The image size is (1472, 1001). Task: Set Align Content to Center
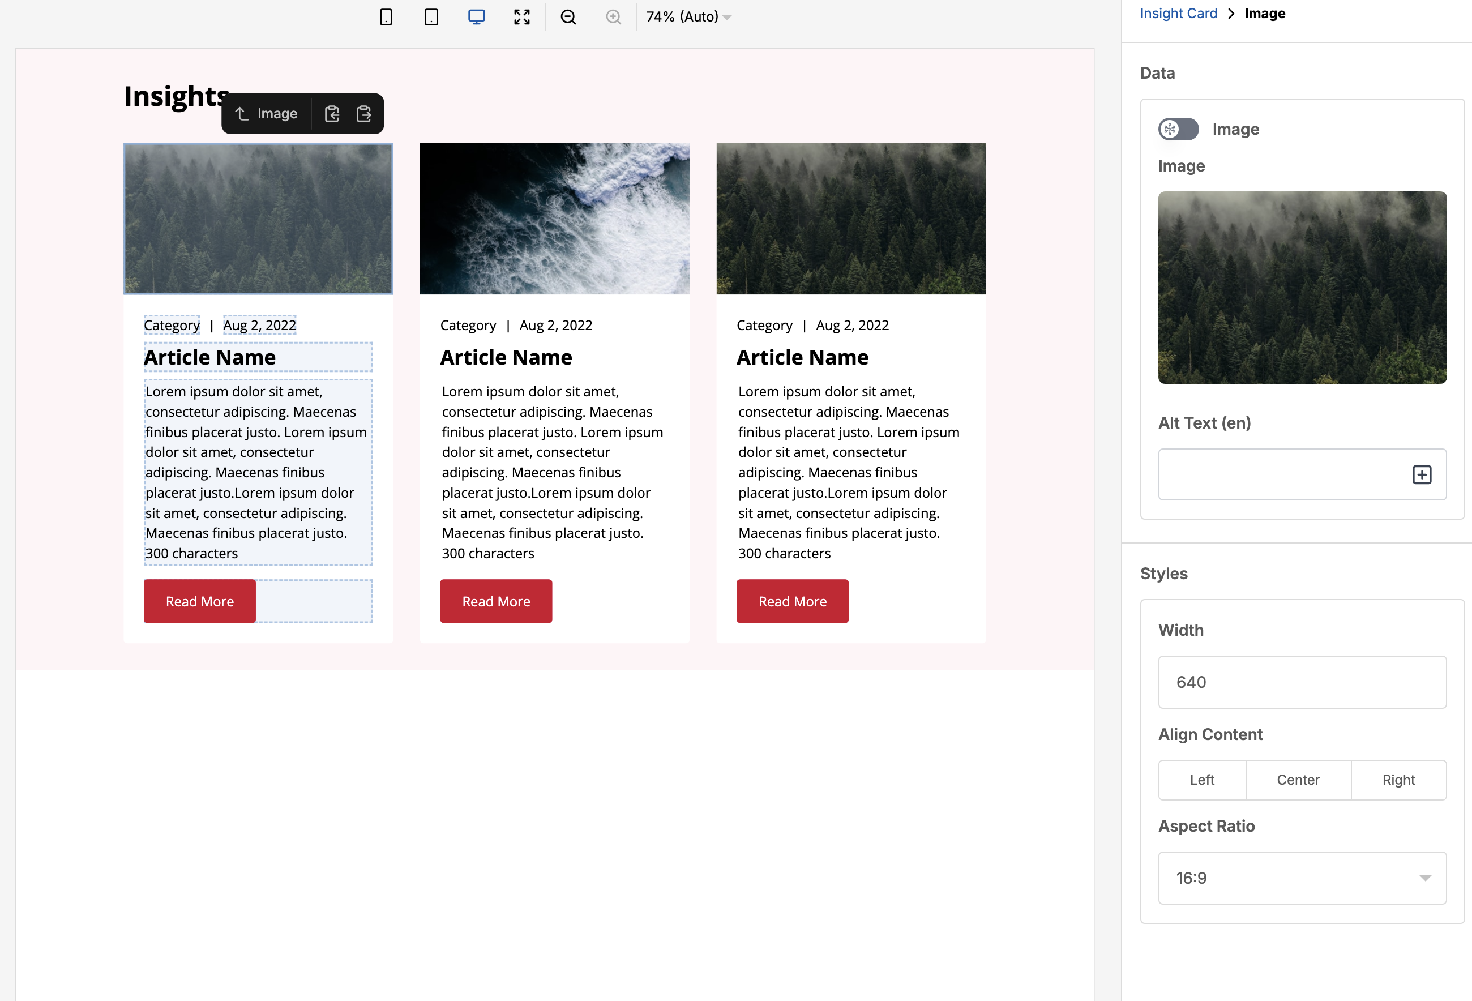(1298, 780)
